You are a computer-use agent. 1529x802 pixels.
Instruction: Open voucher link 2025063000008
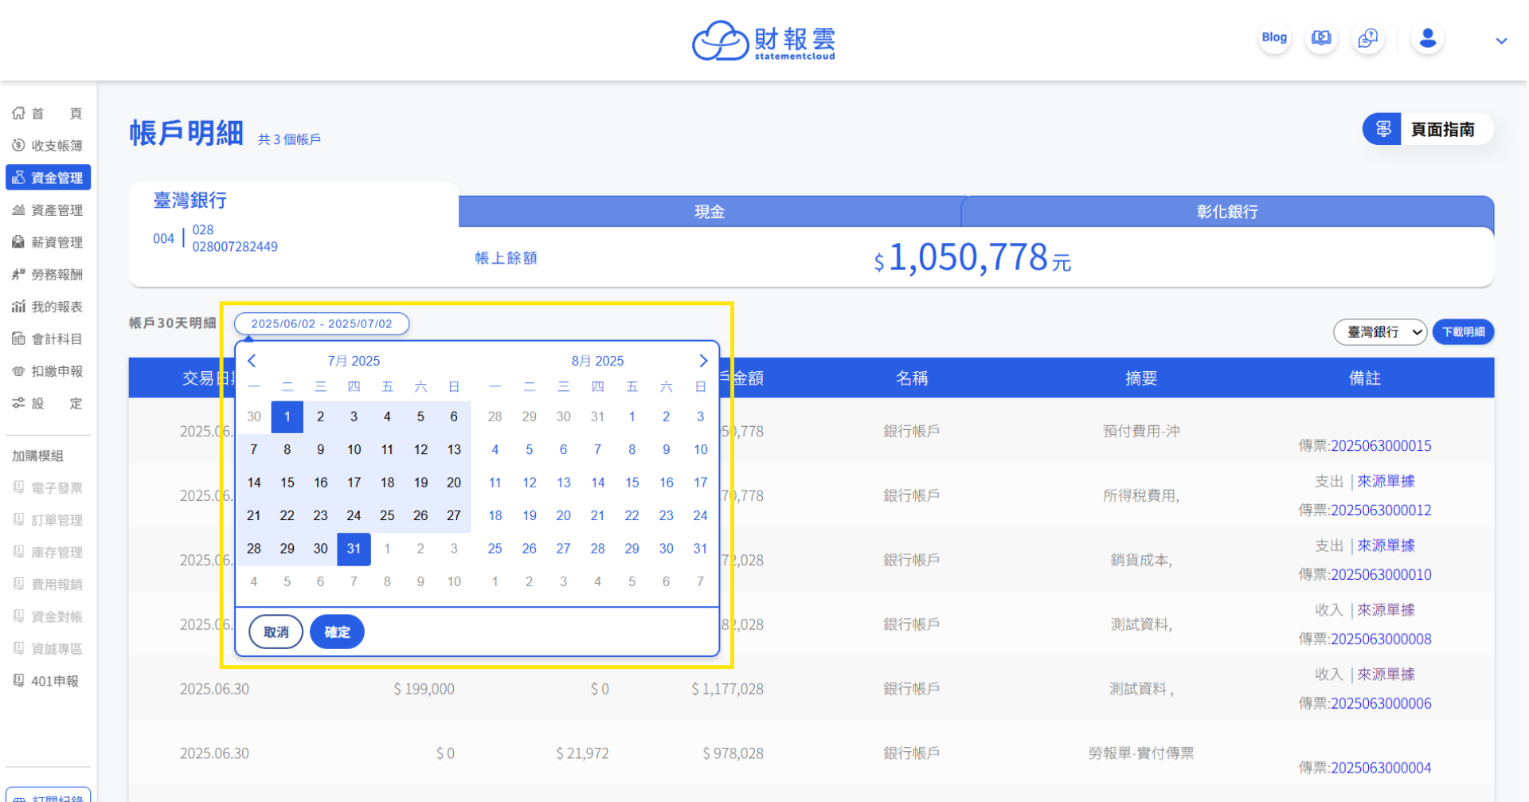pos(1381,640)
